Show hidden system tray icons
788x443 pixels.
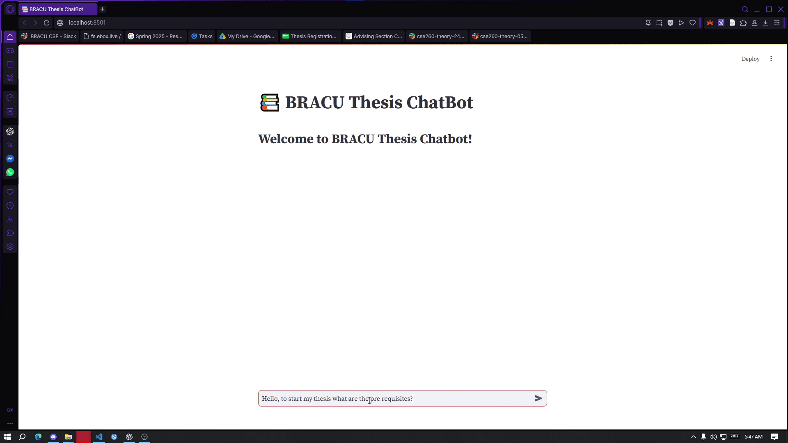pyautogui.click(x=693, y=437)
